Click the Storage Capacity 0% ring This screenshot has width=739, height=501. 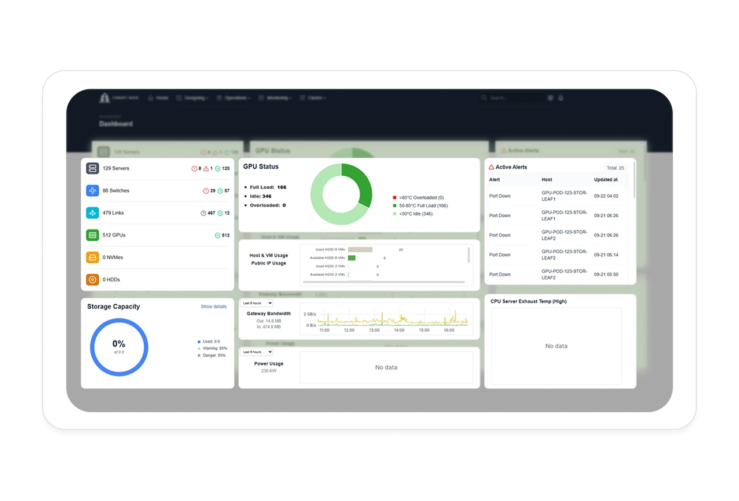click(x=119, y=347)
